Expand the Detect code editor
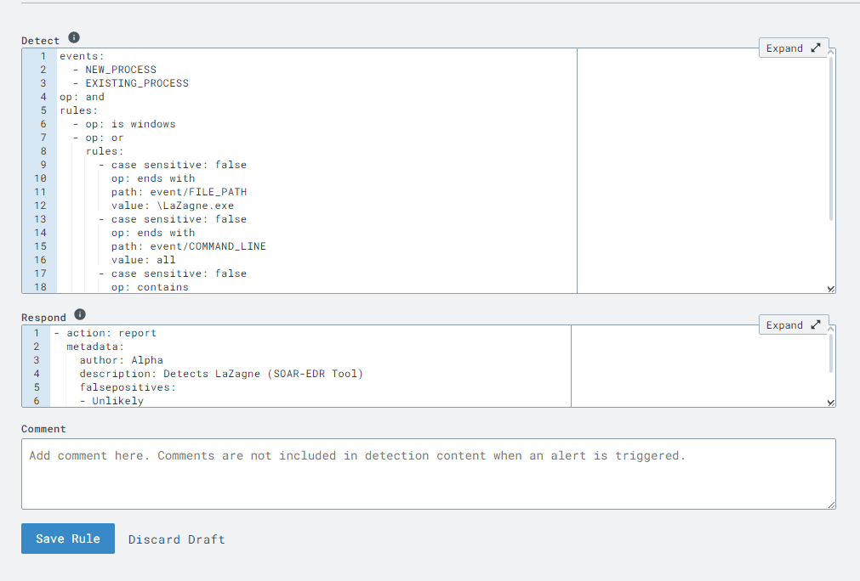Image resolution: width=860 pixels, height=581 pixels. 793,48
